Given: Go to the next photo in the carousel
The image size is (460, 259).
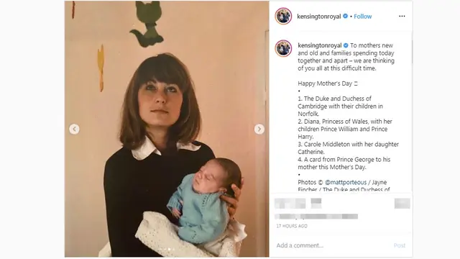Looking at the screenshot, I should [x=259, y=129].
